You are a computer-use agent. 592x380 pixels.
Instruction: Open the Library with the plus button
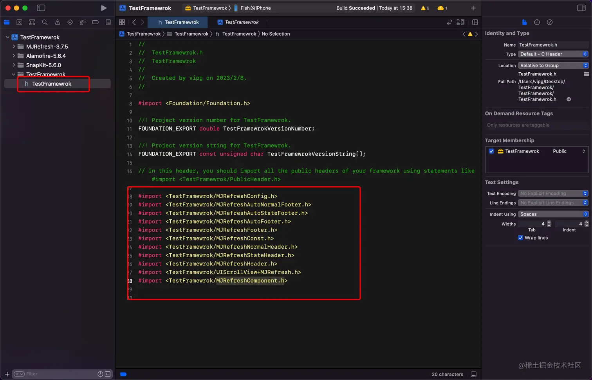pyautogui.click(x=473, y=8)
